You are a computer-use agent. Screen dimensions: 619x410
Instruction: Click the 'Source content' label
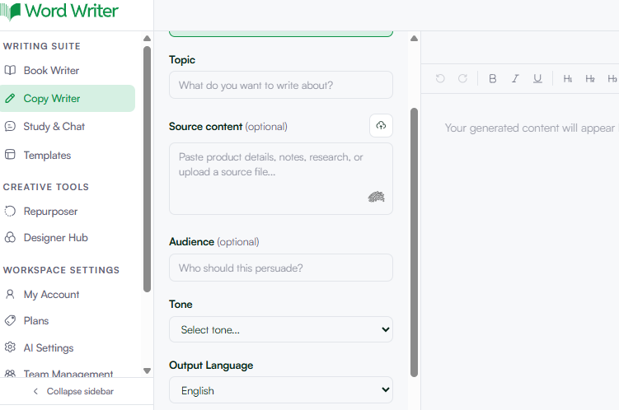[205, 127]
